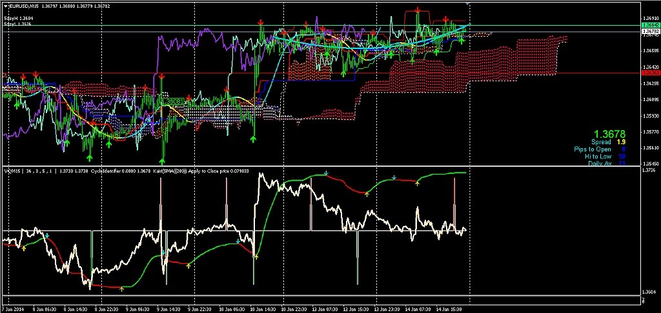Click the red 1.36363 price level tag
This screenshot has height=313, width=661.
coord(651,73)
